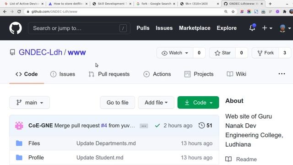Viewport: 293px width, 165px height.
Task: Fork the repository
Action: tap(266, 53)
